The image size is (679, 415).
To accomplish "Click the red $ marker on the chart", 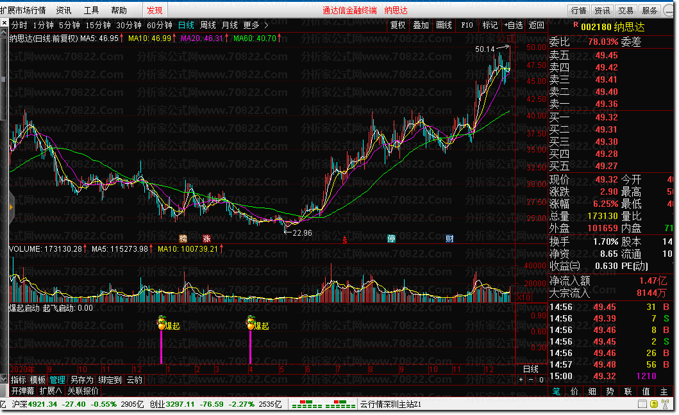I will 345,240.
